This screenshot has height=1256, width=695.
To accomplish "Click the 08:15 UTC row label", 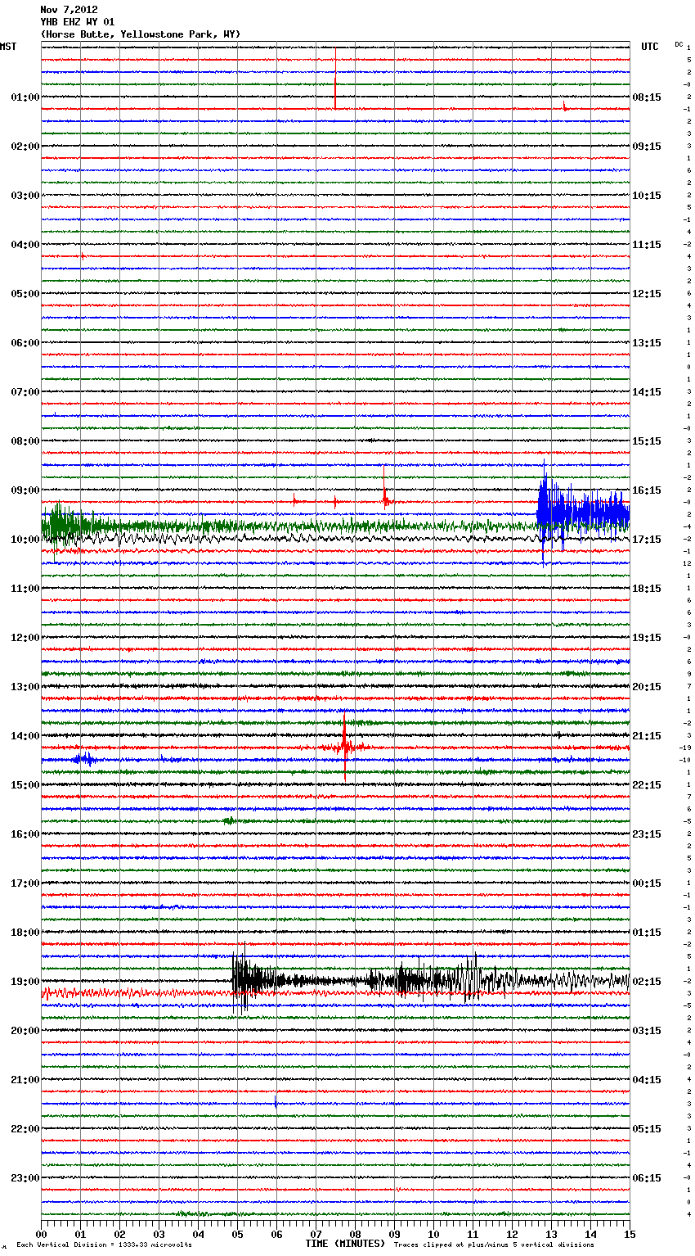I will (647, 97).
